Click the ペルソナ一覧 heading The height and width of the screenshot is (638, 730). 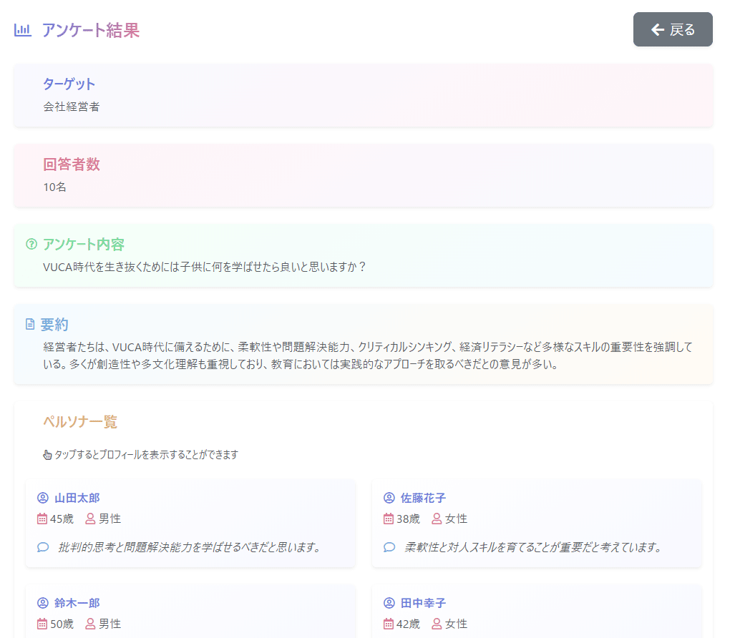click(80, 421)
